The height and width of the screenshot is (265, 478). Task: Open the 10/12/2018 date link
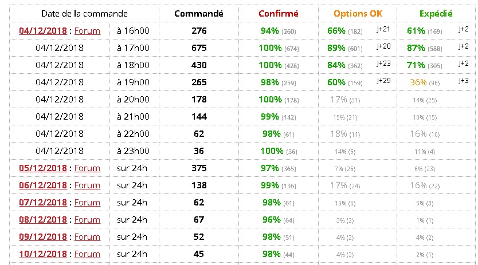point(42,254)
